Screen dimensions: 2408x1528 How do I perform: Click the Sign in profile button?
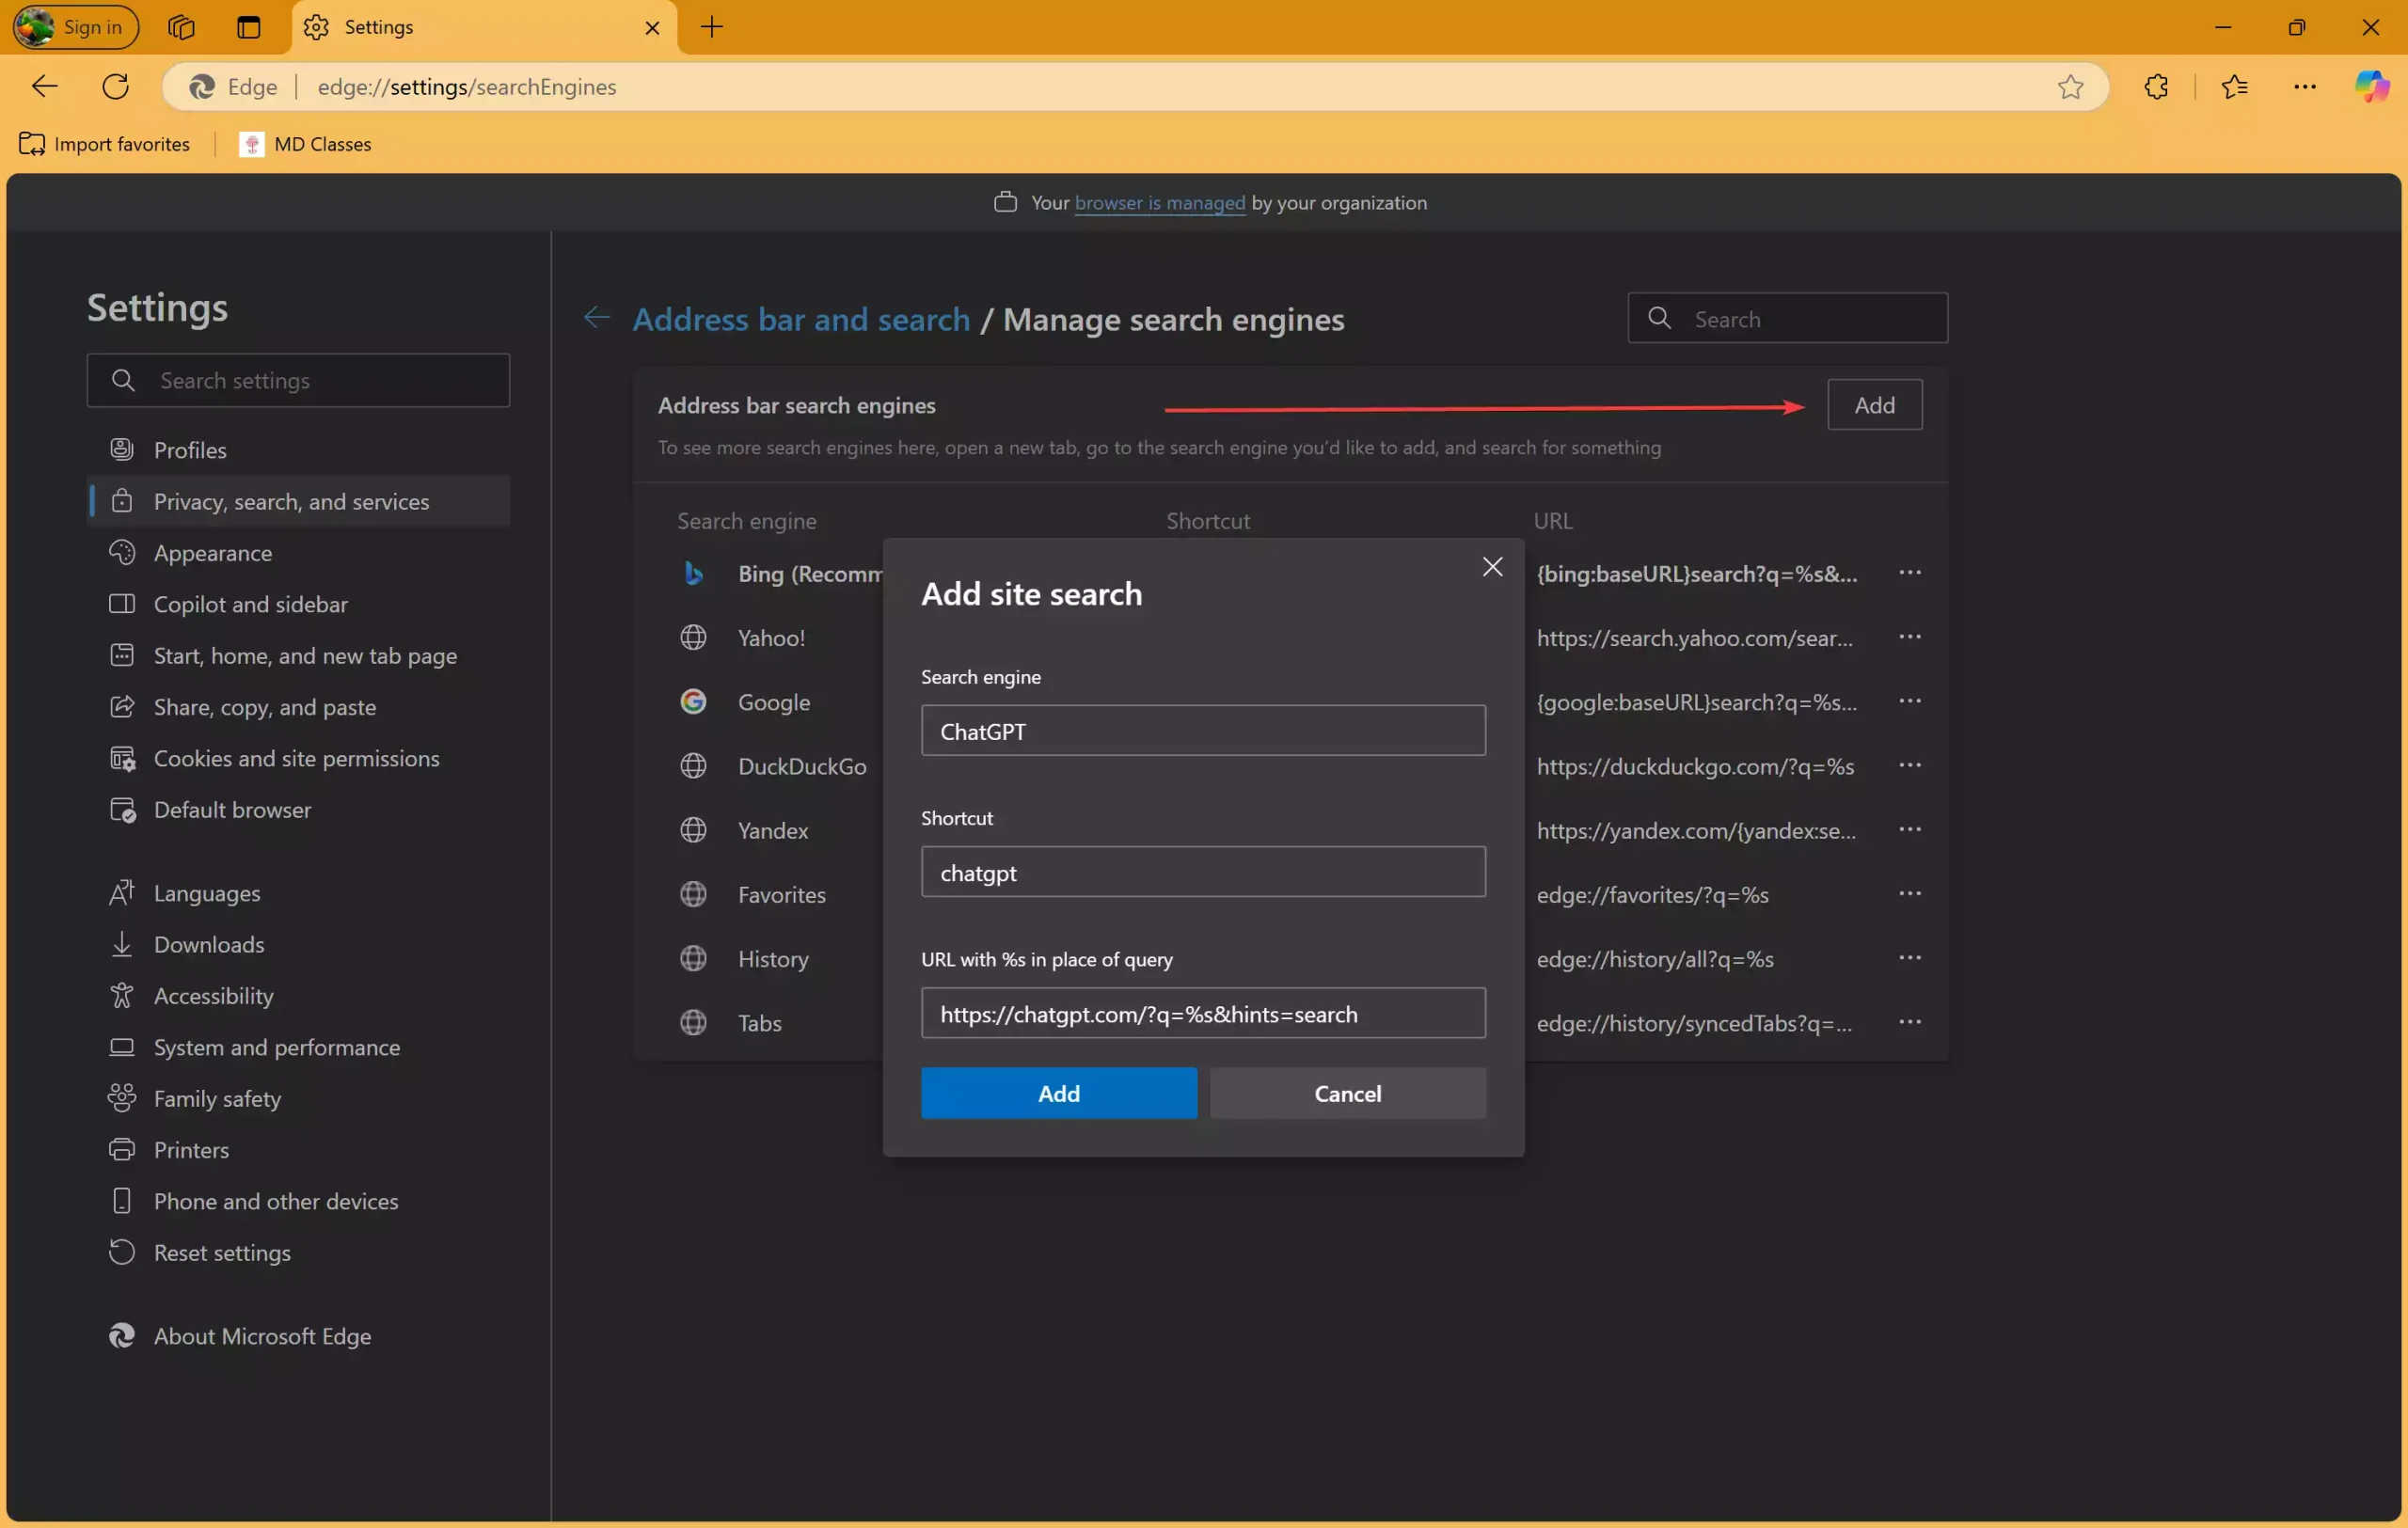(x=75, y=27)
